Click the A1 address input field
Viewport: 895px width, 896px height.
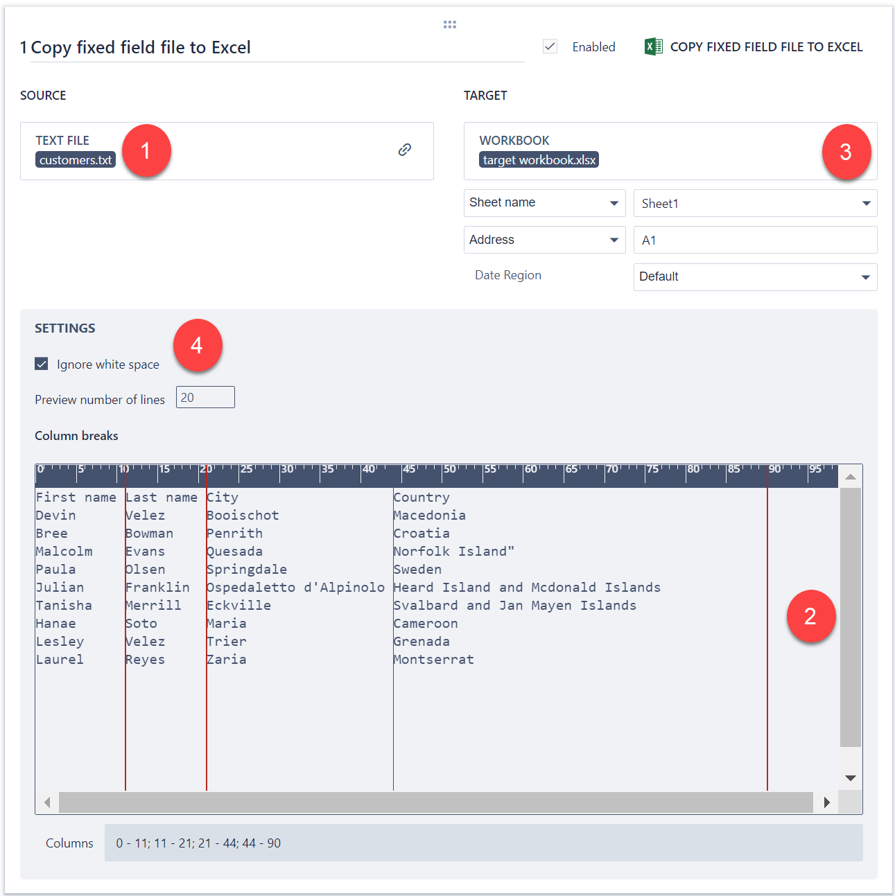click(755, 240)
